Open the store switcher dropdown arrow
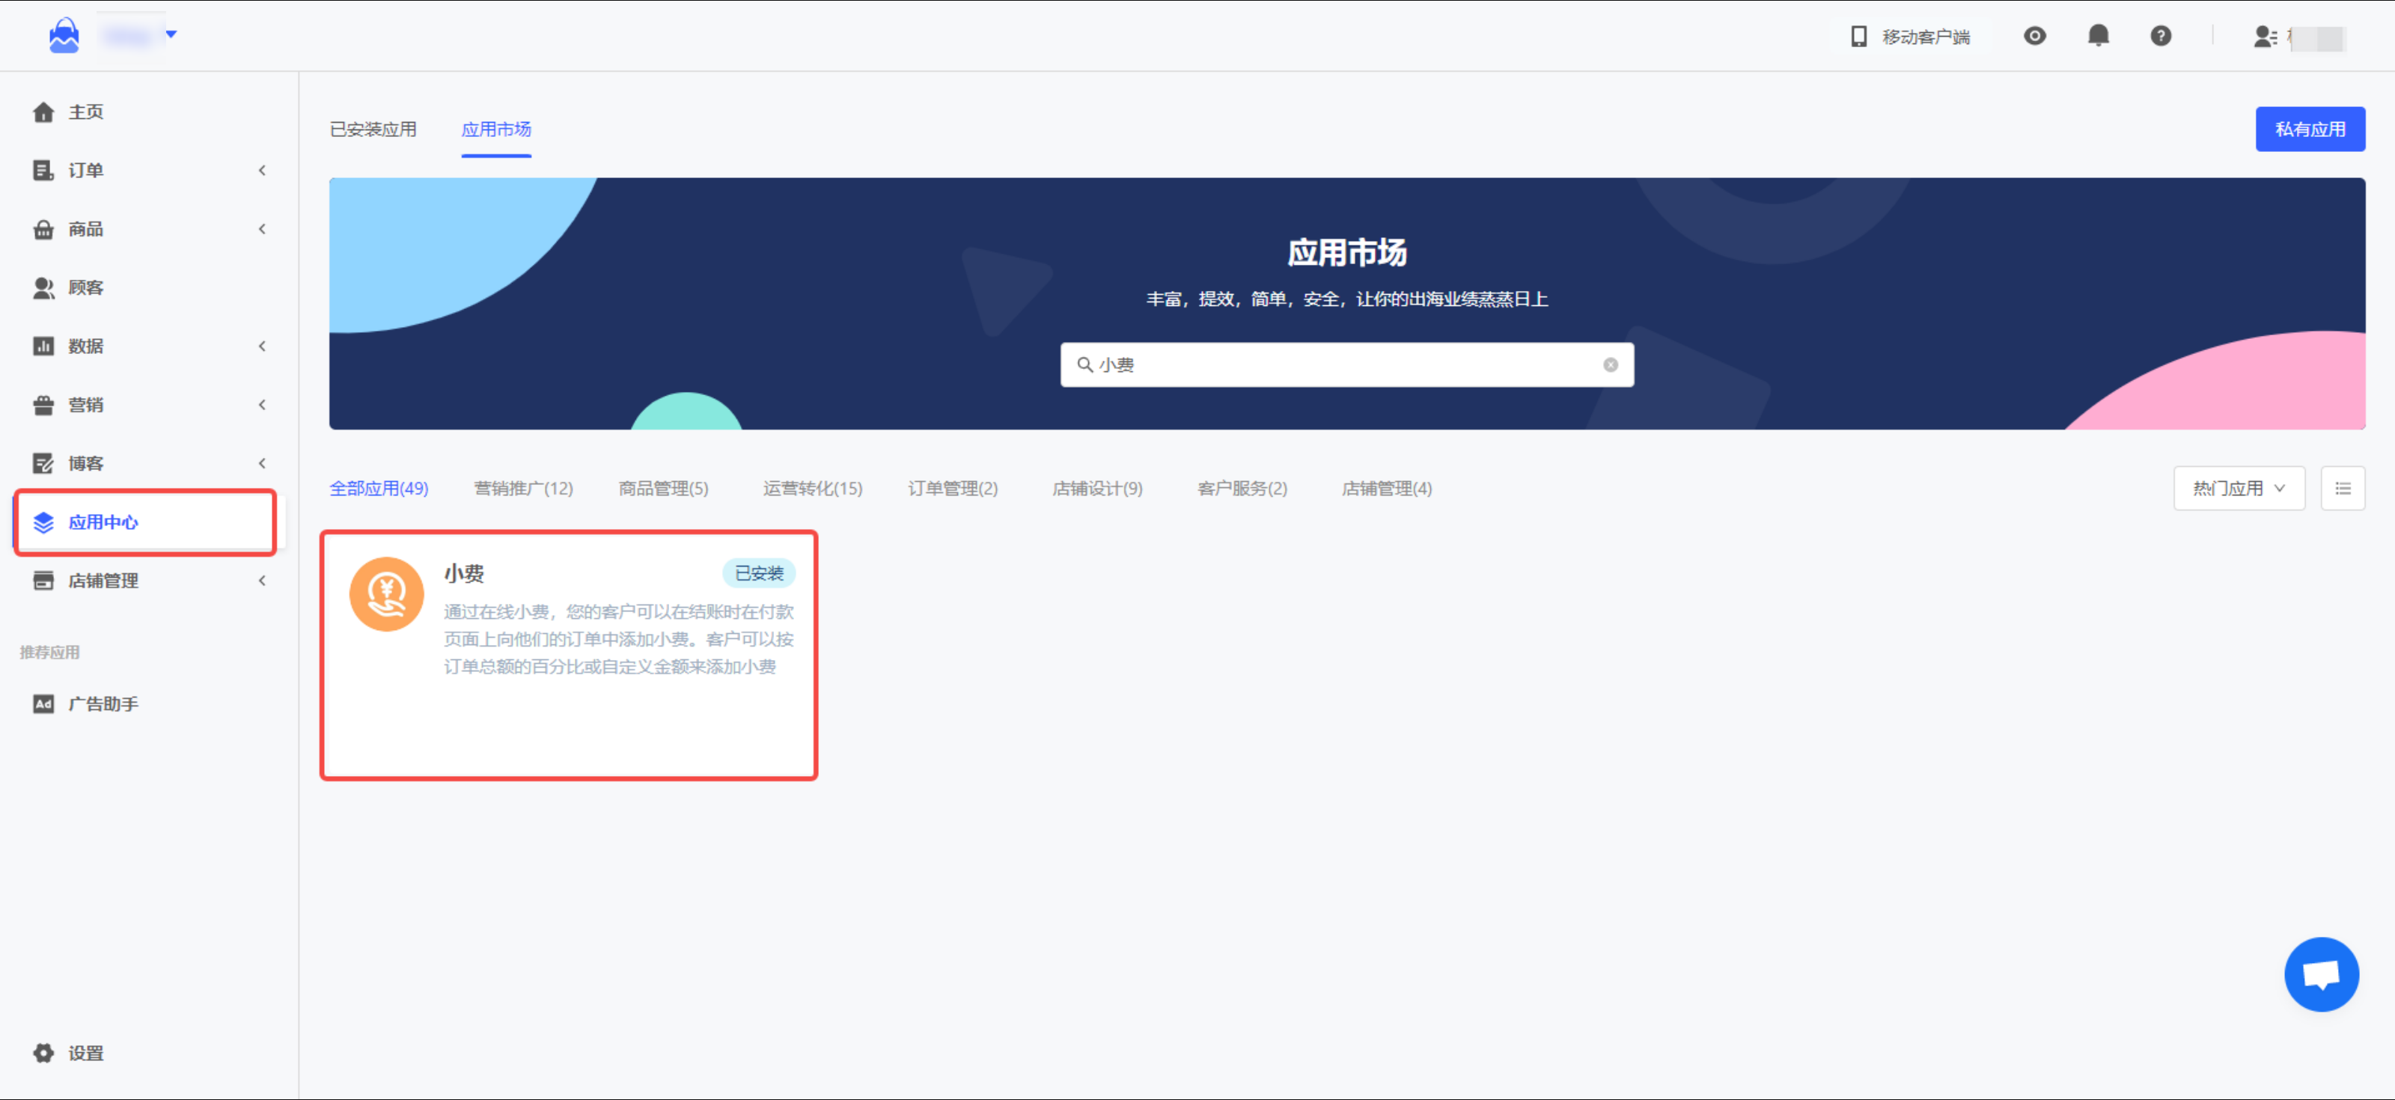 [x=171, y=34]
